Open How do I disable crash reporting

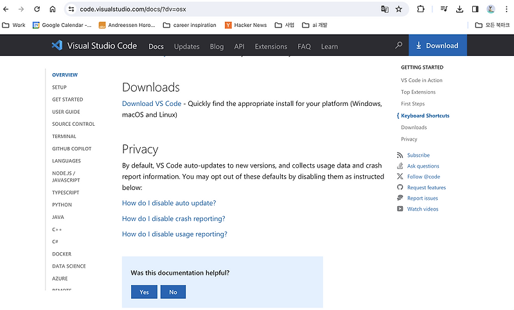tap(173, 219)
